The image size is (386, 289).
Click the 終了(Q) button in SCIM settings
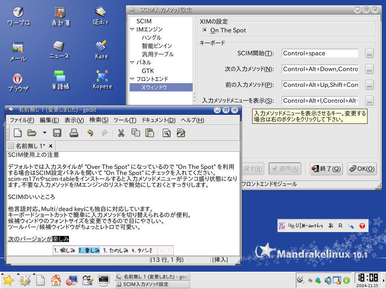pos(326,169)
